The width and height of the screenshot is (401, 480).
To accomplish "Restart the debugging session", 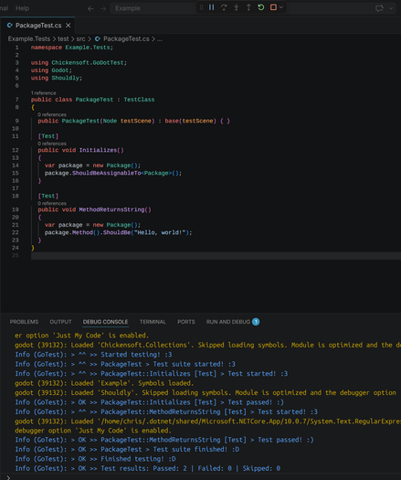I will [261, 7].
